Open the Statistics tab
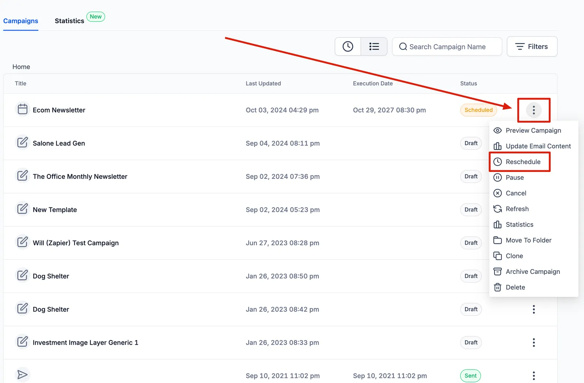This screenshot has width=584, height=383. [69, 21]
